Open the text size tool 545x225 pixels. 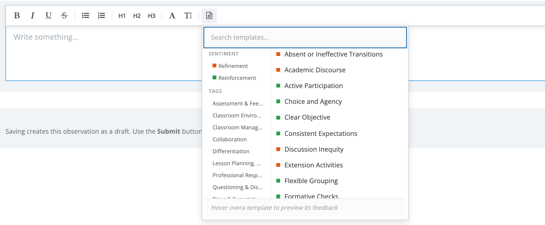(188, 16)
